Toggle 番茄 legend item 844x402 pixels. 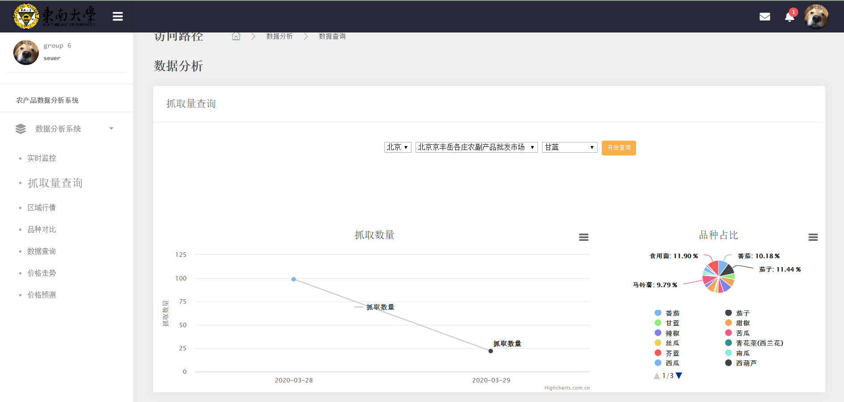667,313
